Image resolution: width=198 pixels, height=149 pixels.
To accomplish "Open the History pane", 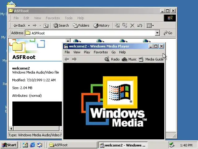I will coord(101,25).
